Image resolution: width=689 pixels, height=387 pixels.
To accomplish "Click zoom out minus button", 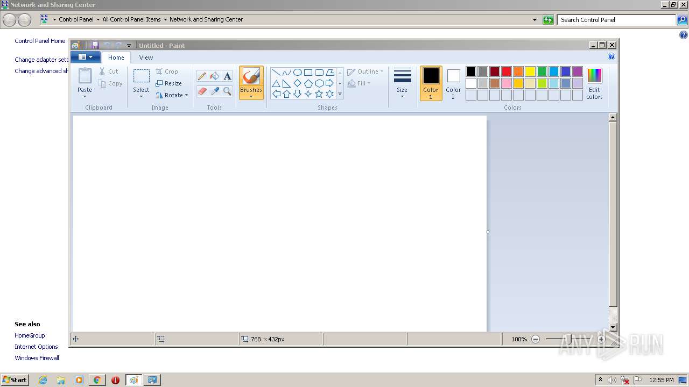I will (536, 339).
